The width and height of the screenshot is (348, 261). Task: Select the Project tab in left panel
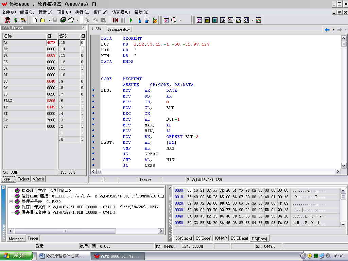pos(23,179)
